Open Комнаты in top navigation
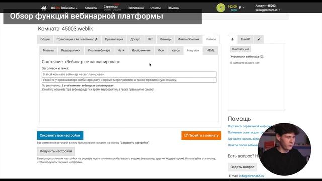322x181 pixels. 91,8
